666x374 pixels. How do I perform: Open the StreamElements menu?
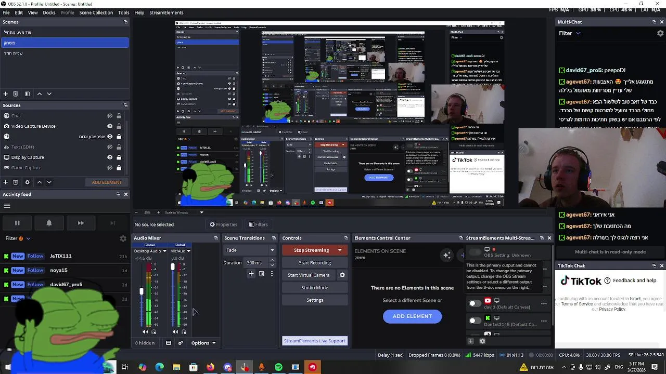point(166,12)
